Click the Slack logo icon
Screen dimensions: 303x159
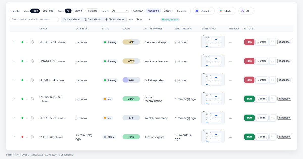(221, 11)
